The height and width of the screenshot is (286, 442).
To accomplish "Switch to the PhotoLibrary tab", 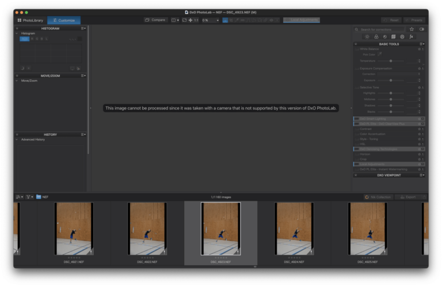I will pyautogui.click(x=30, y=20).
